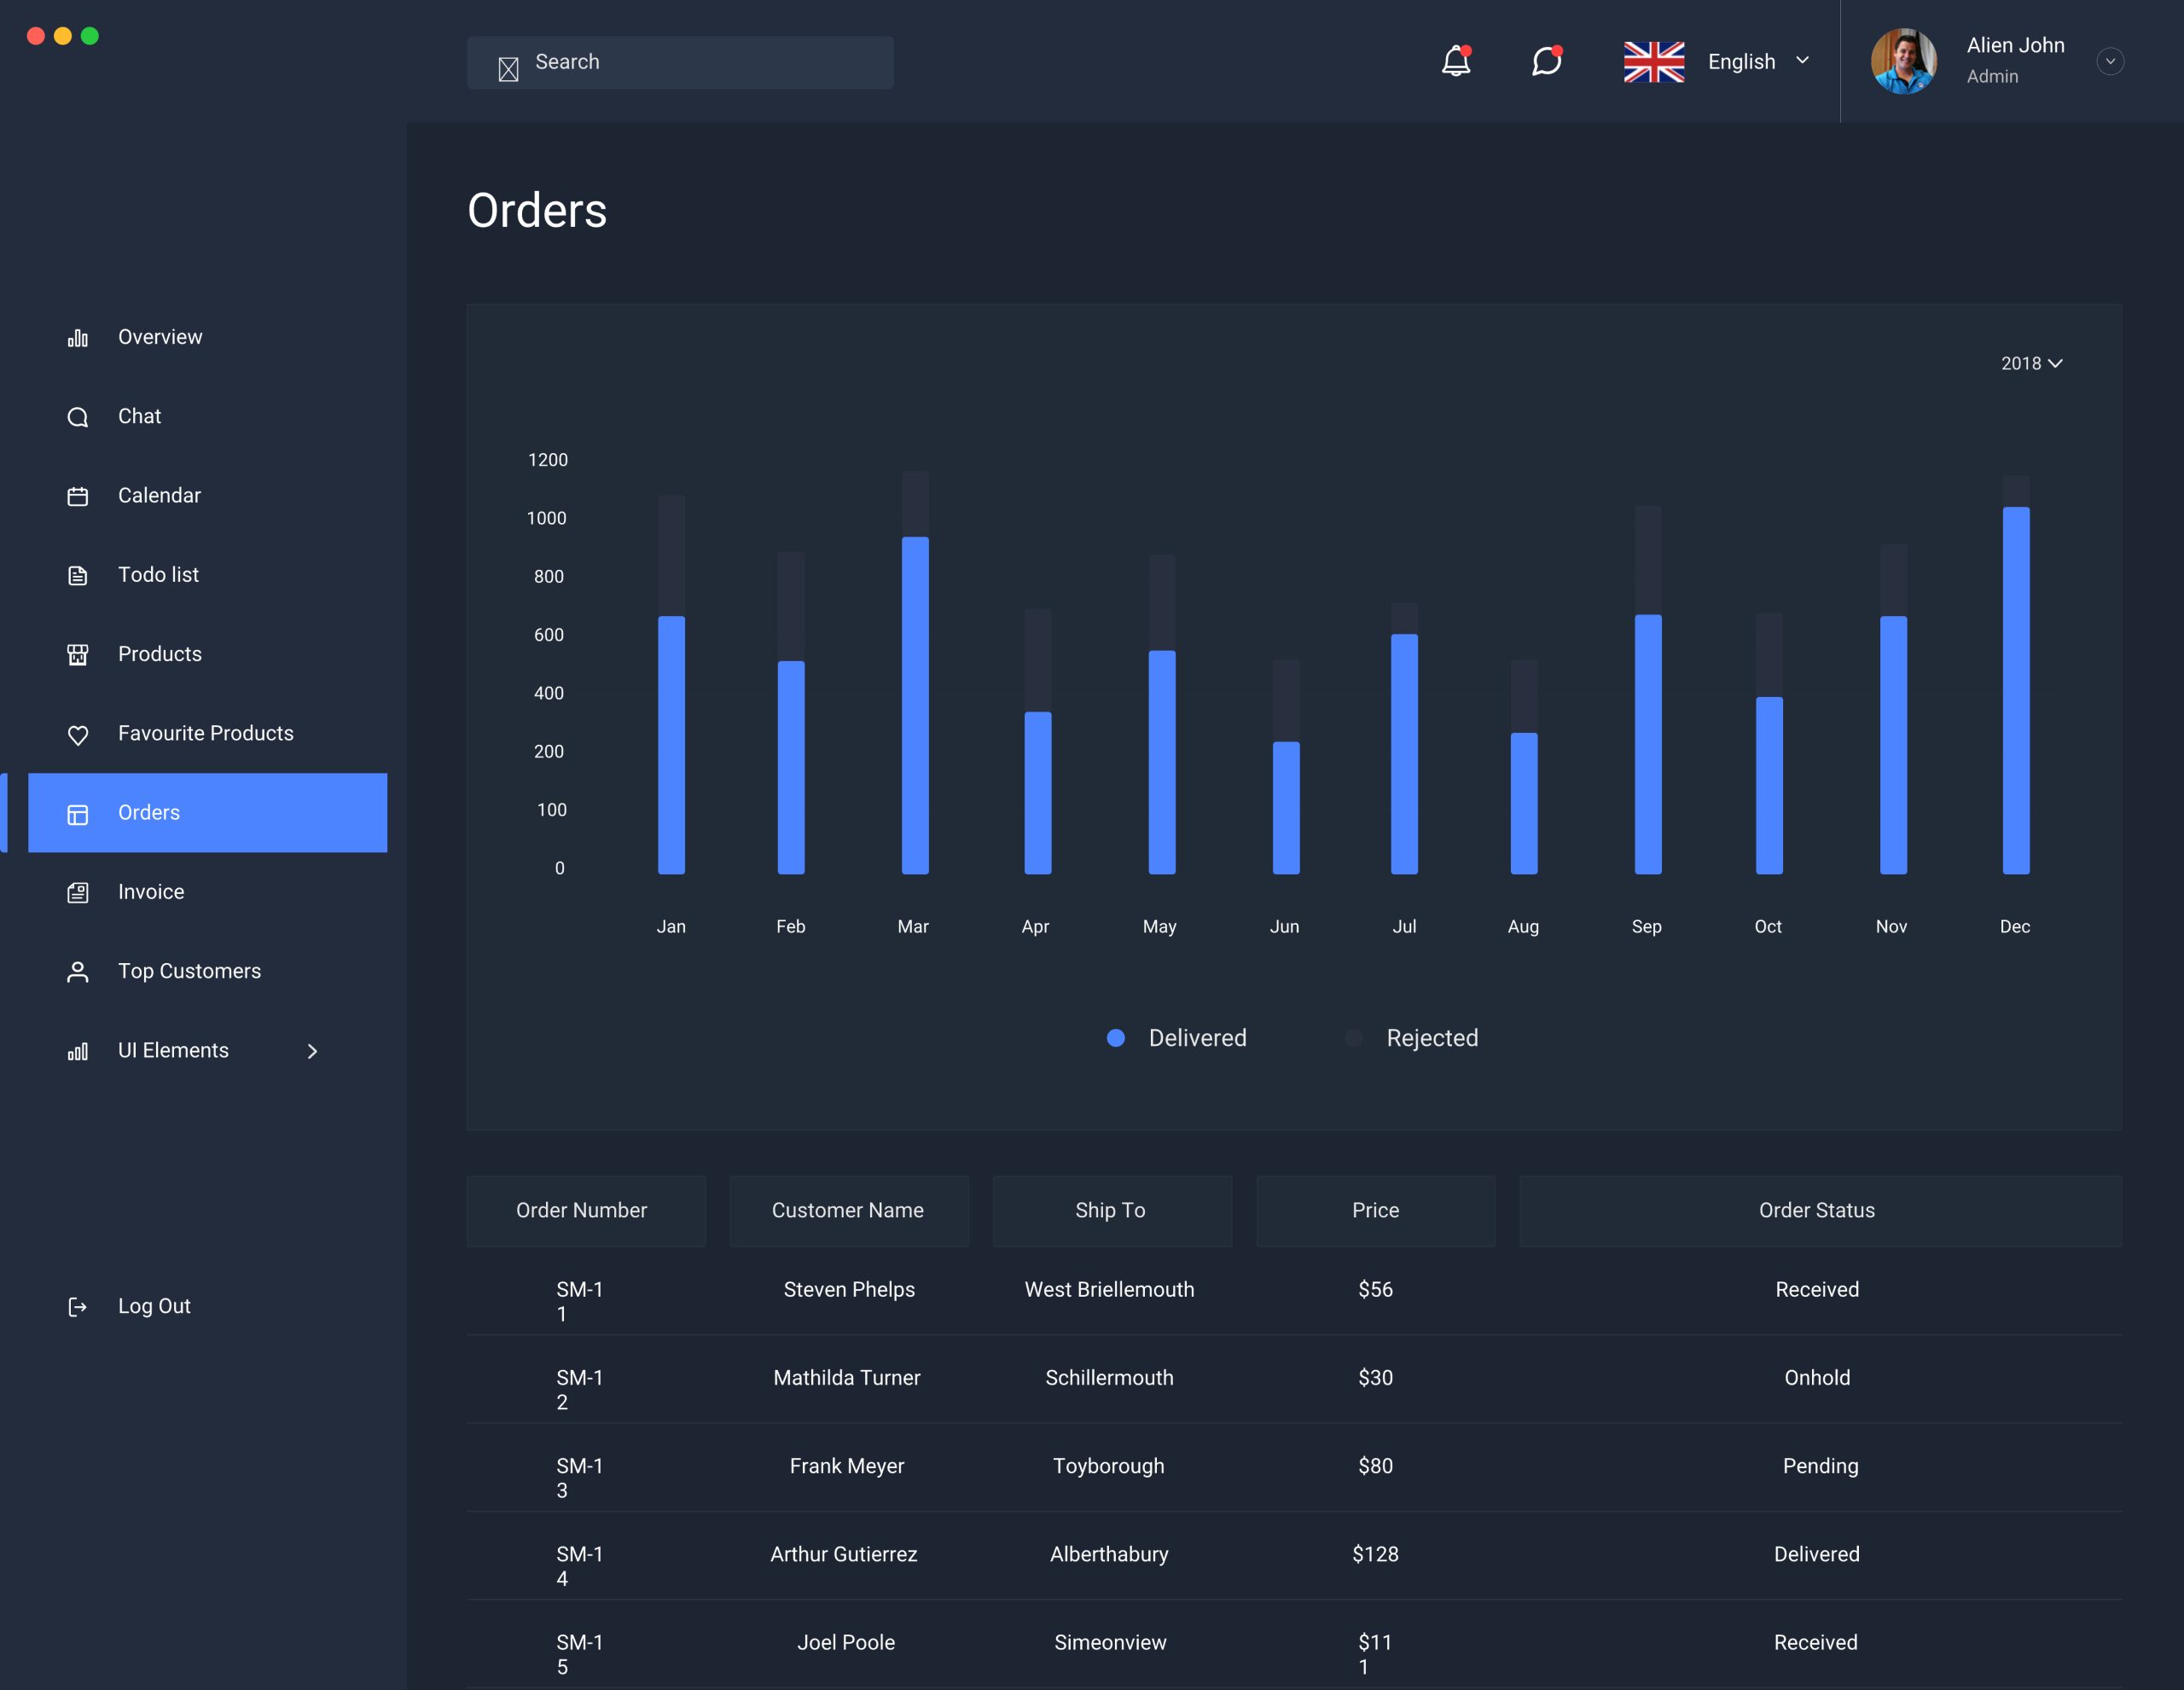2184x1690 pixels.
Task: Click the UK flag icon
Action: [x=1654, y=62]
